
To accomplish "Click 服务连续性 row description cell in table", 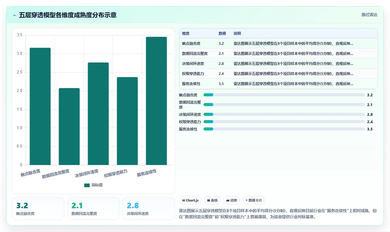I will (293, 84).
